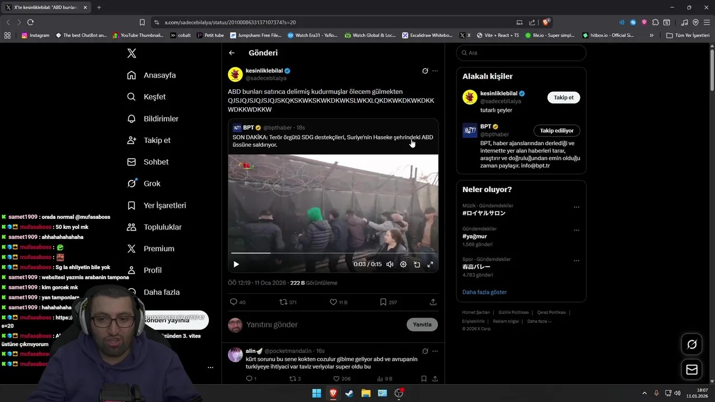Viewport: 715px width, 402px height.
Task: Open Hizmet Şartları link
Action: click(476, 313)
